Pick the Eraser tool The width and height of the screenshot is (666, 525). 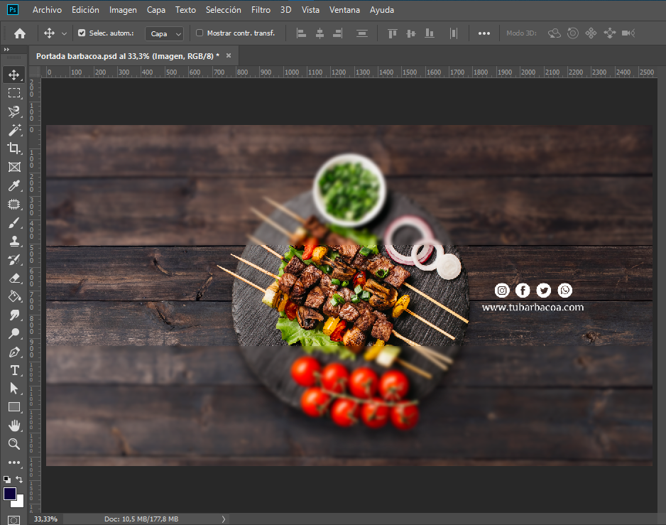click(14, 278)
